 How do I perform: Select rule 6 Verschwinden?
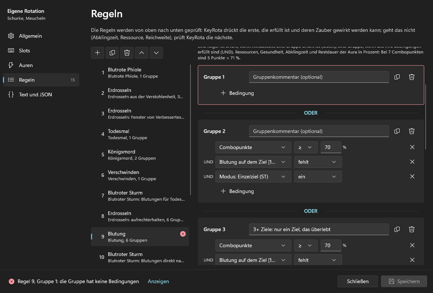(x=140, y=175)
